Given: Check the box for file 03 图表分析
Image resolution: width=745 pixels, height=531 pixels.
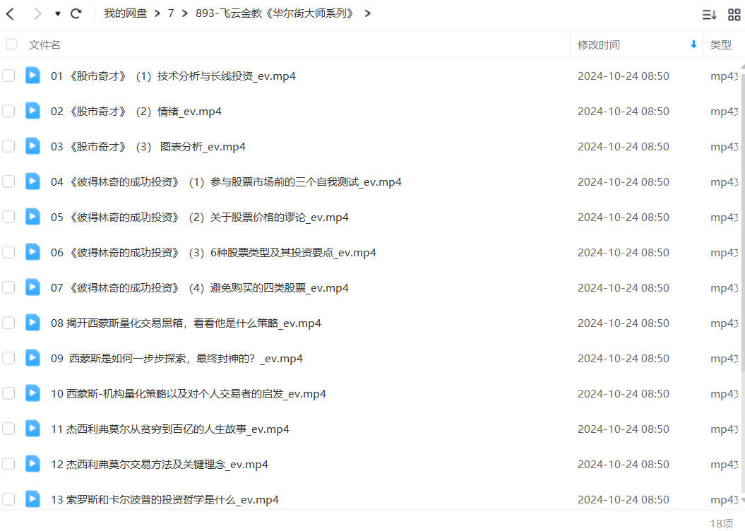Looking at the screenshot, I should click(x=8, y=146).
